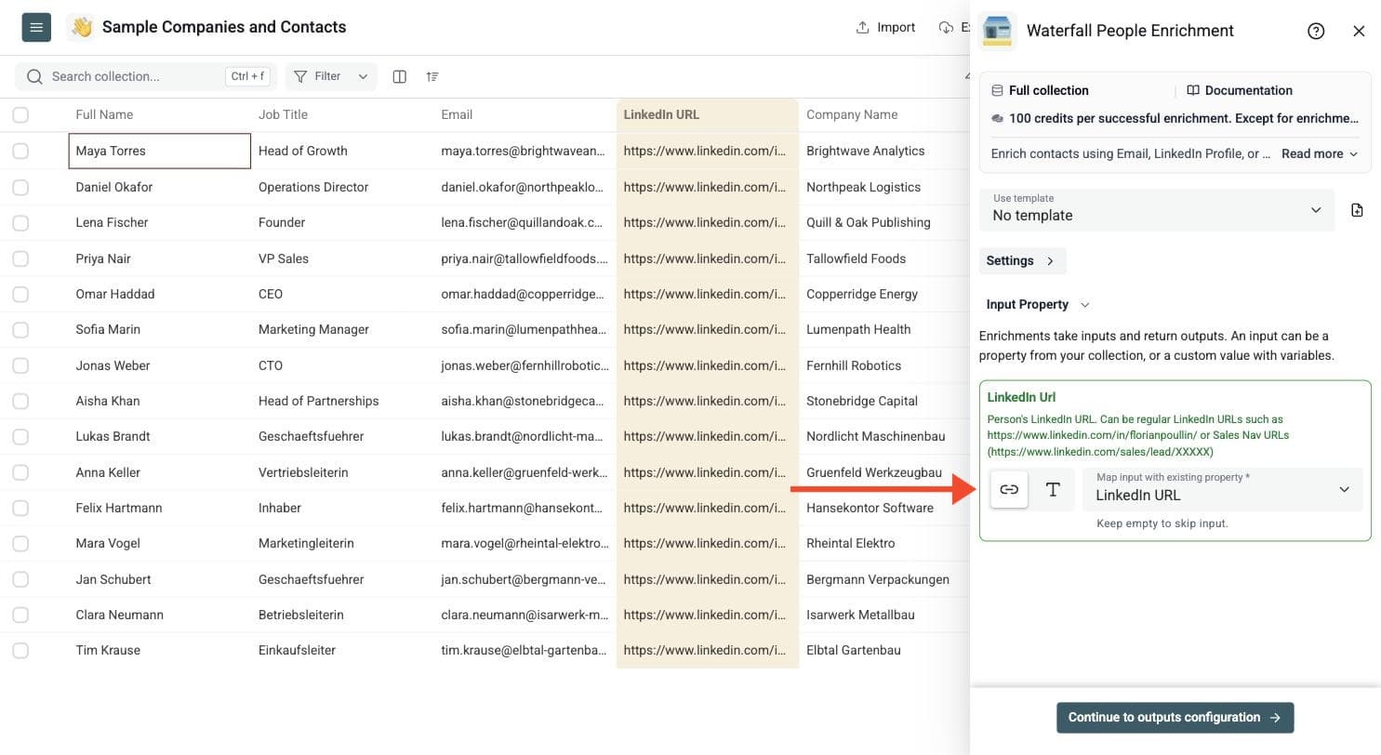Check the Daniel Okafor row checkbox
Viewport: 1381px width, 755px height.
(x=20, y=187)
